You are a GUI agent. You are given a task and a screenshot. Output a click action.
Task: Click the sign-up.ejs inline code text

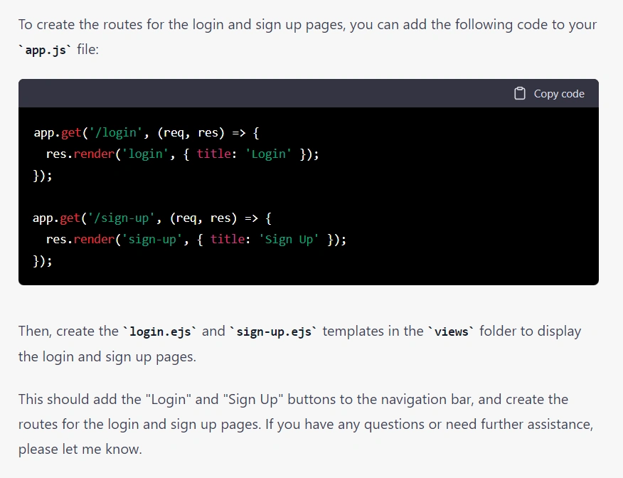(274, 331)
